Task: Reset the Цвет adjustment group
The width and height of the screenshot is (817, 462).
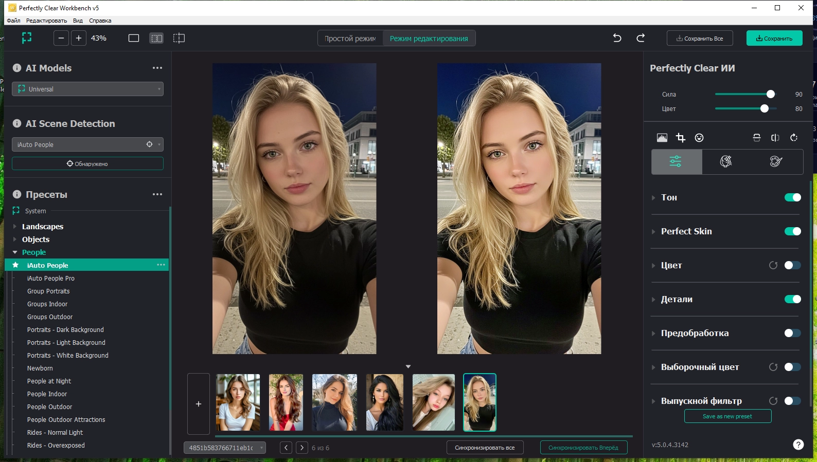Action: 773,265
